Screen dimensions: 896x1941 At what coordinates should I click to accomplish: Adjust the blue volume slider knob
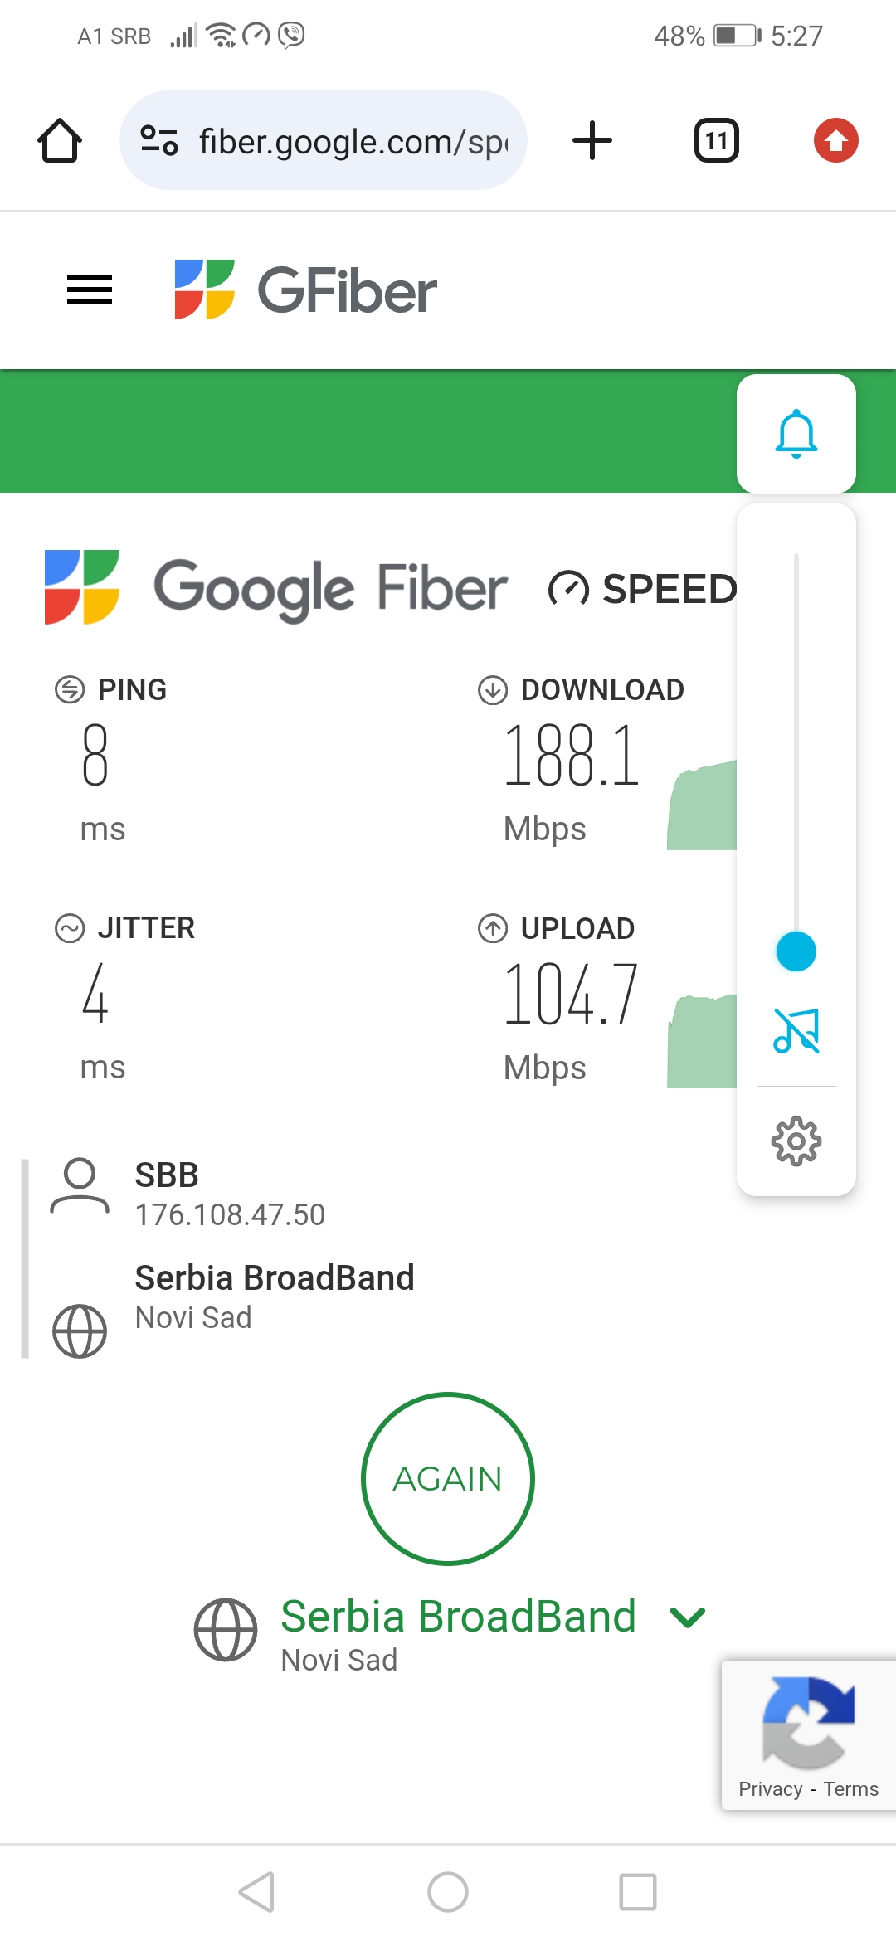tap(796, 951)
